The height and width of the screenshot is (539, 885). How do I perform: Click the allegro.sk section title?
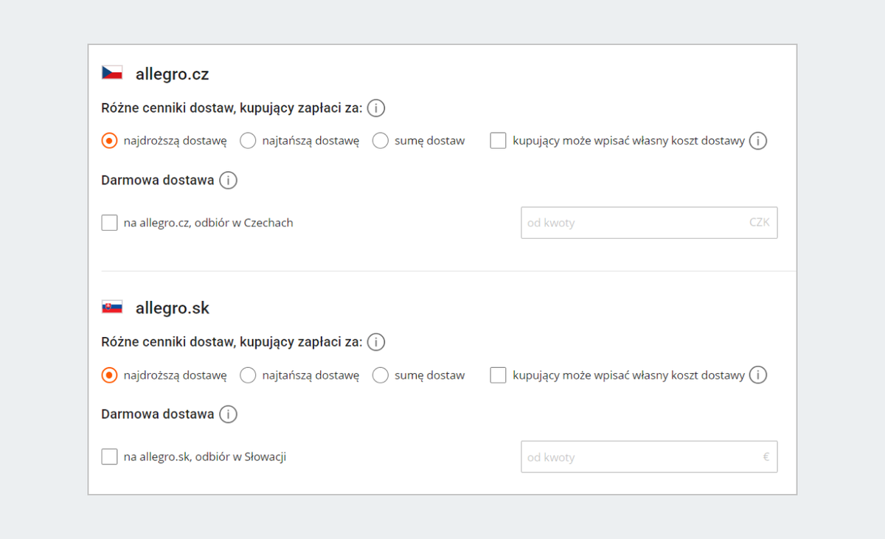point(173,308)
